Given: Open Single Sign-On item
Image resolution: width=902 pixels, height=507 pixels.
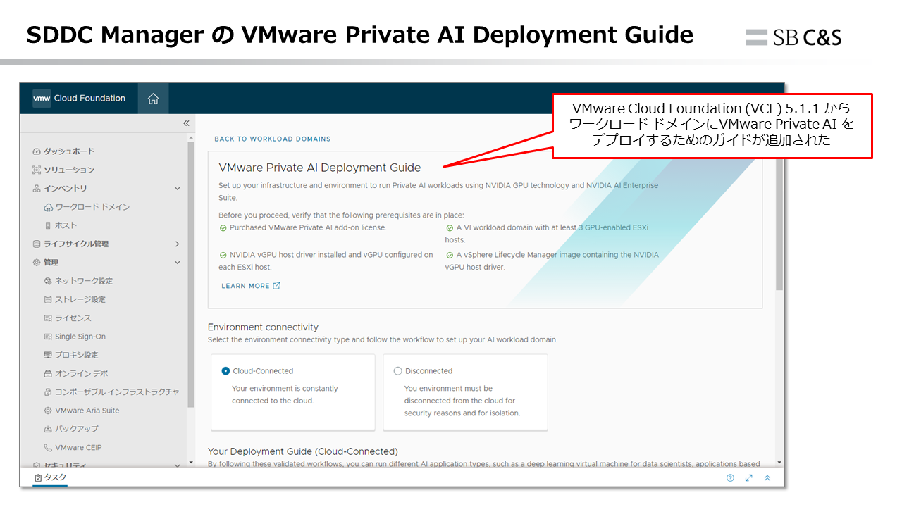Looking at the screenshot, I should coord(80,337).
